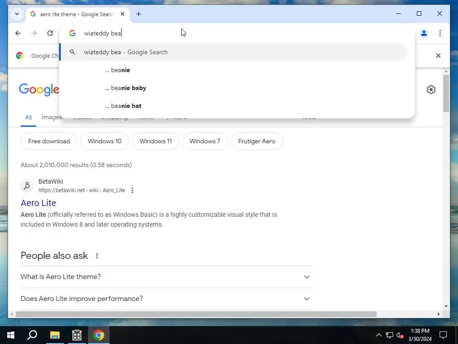Dismiss the Google Chrome infobar with X
This screenshot has height=344, width=458.
[438, 56]
